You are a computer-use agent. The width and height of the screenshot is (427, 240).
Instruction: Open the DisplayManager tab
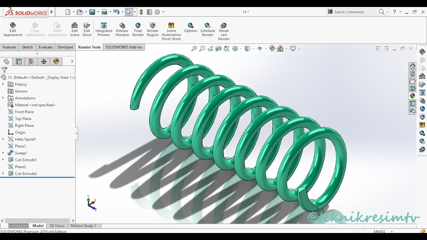pyautogui.click(x=56, y=61)
